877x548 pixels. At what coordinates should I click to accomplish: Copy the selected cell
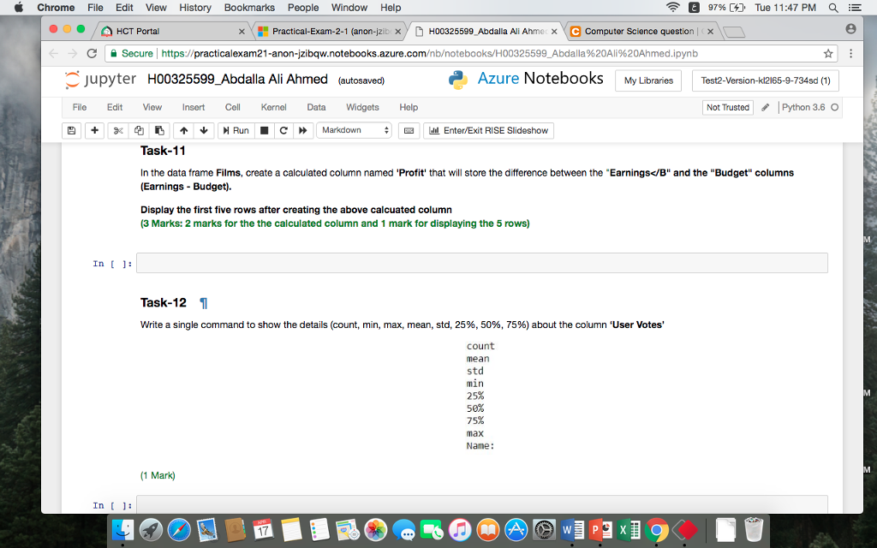[139, 130]
